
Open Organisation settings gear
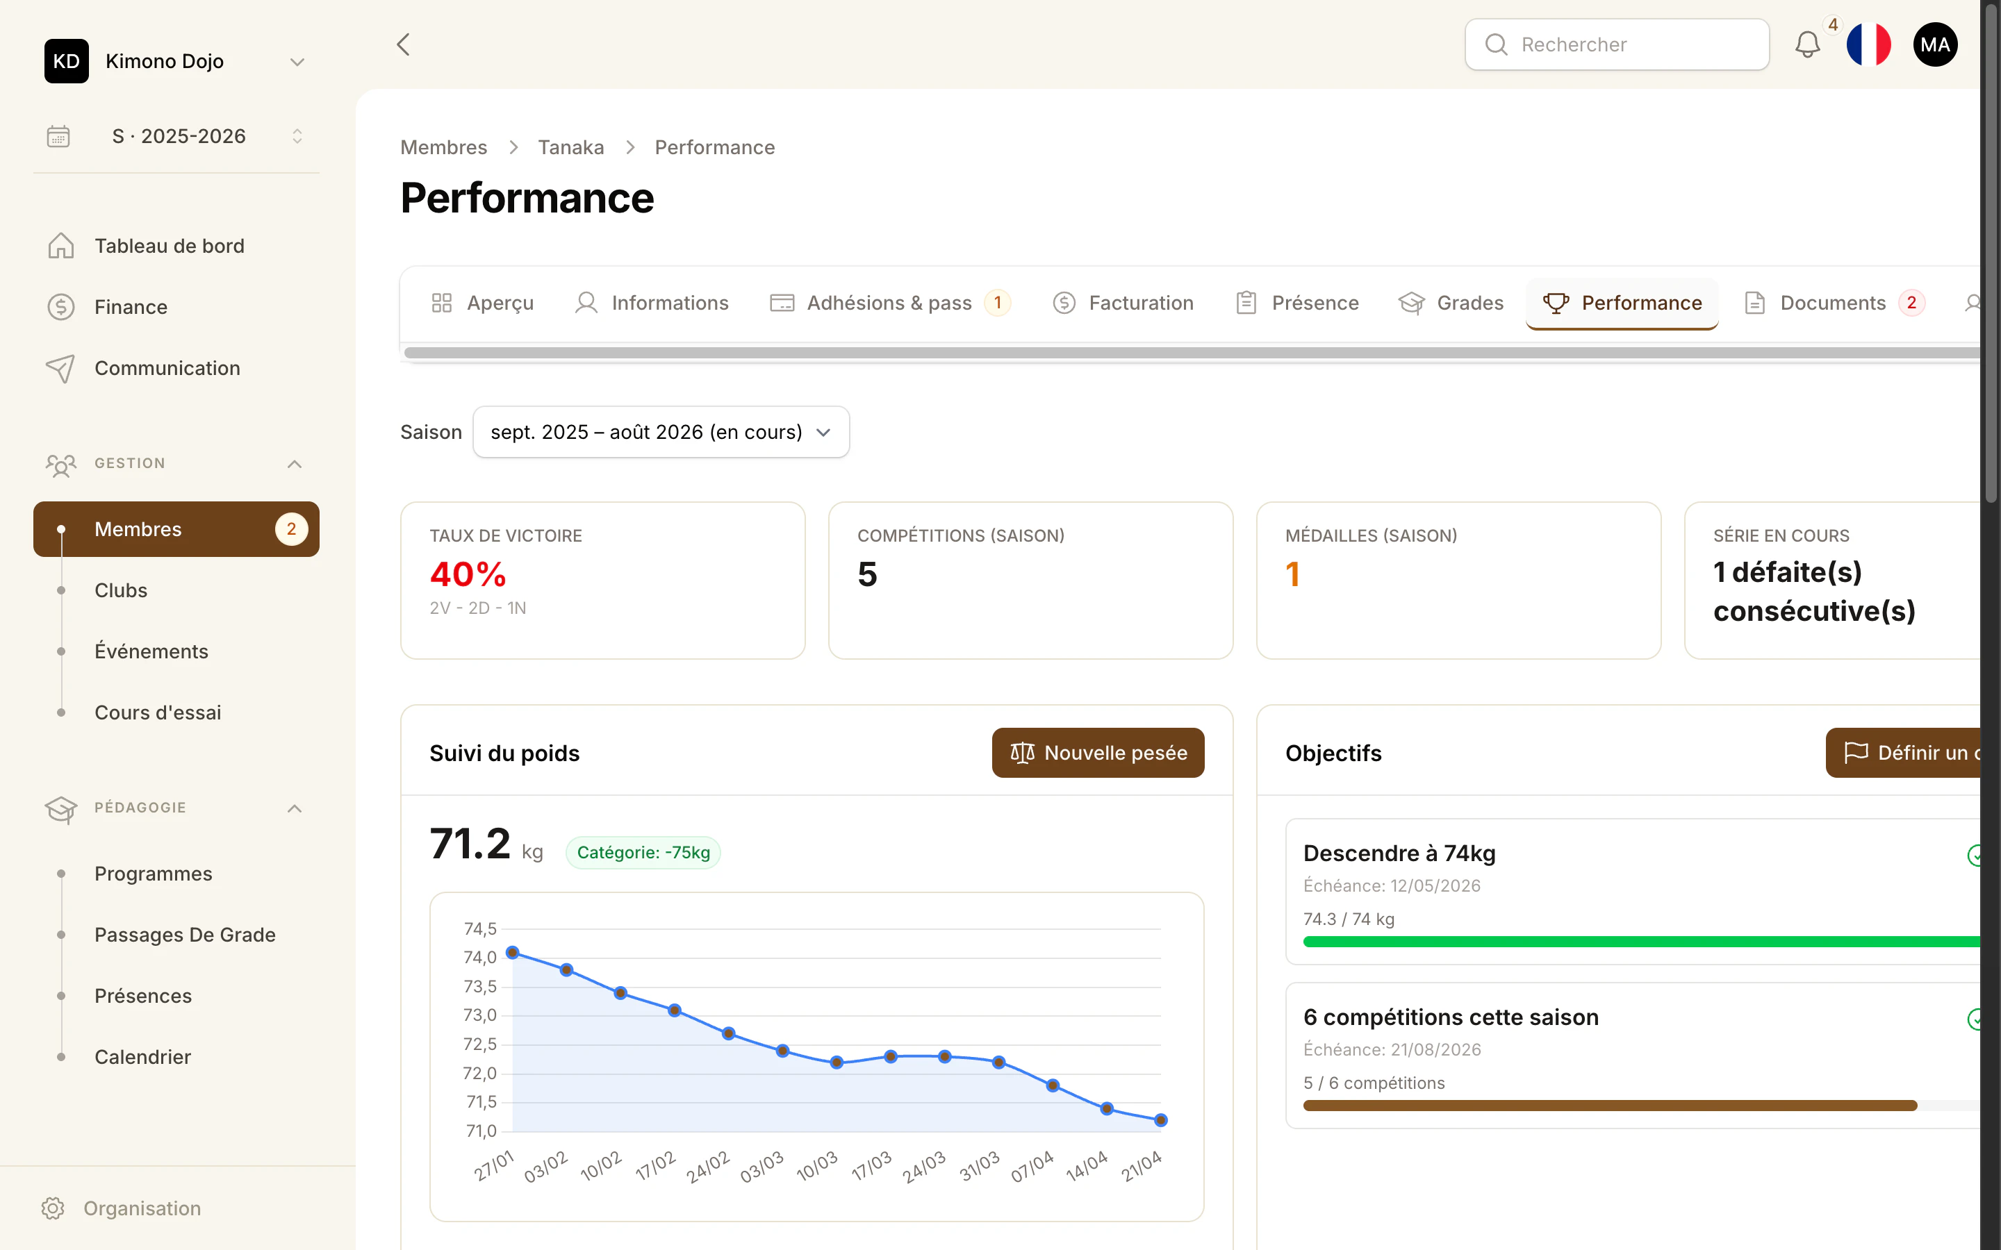coord(53,1208)
